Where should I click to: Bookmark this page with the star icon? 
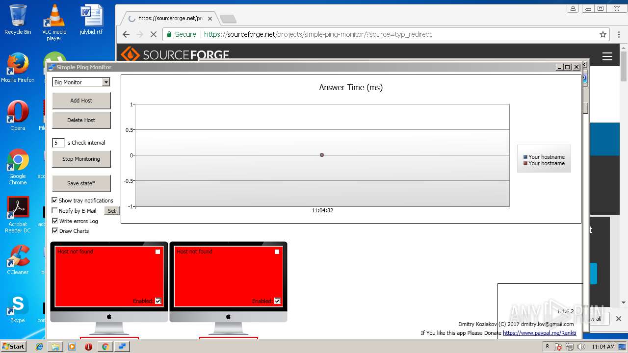603,34
